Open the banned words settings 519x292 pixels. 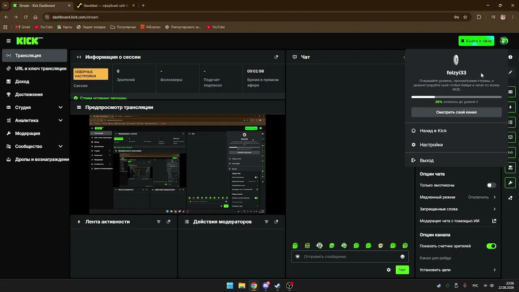coord(458,209)
